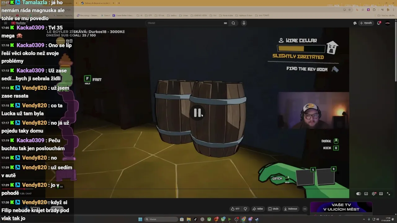397x223 pixels.
Task: Open File Explorer from taskbar
Action: point(189,219)
